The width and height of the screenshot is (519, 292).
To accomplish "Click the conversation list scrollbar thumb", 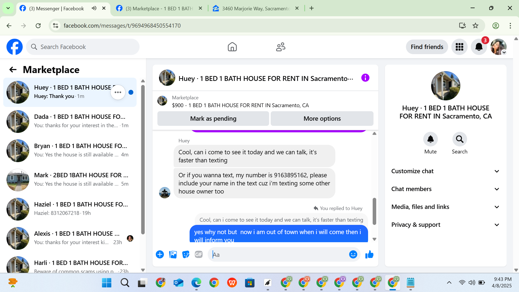I will click(x=143, y=160).
